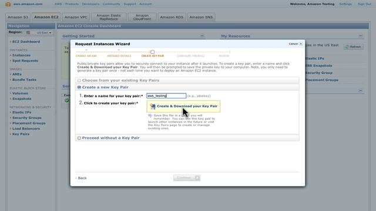
Task: Click the CONFIGURE FIREWALL wizard step
Action: tap(190, 56)
